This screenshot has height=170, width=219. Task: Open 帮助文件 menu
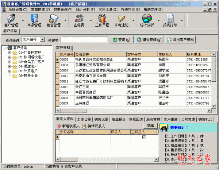pos(153,9)
